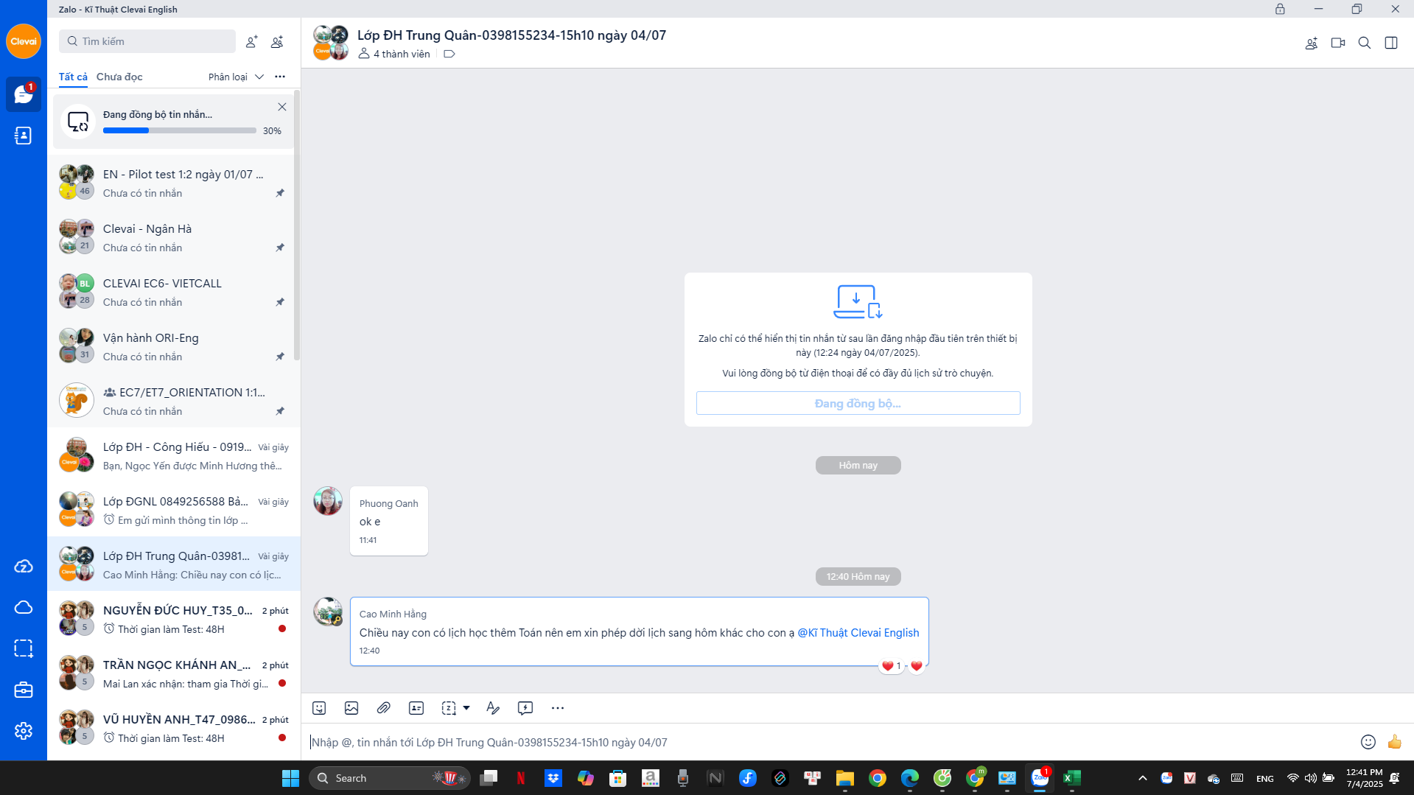Open the CLEVAI EC6- VIETCALL conversation

pyautogui.click(x=174, y=292)
